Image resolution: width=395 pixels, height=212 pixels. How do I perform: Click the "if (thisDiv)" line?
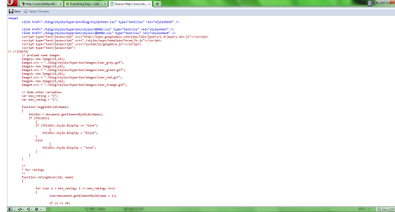pos(39,118)
